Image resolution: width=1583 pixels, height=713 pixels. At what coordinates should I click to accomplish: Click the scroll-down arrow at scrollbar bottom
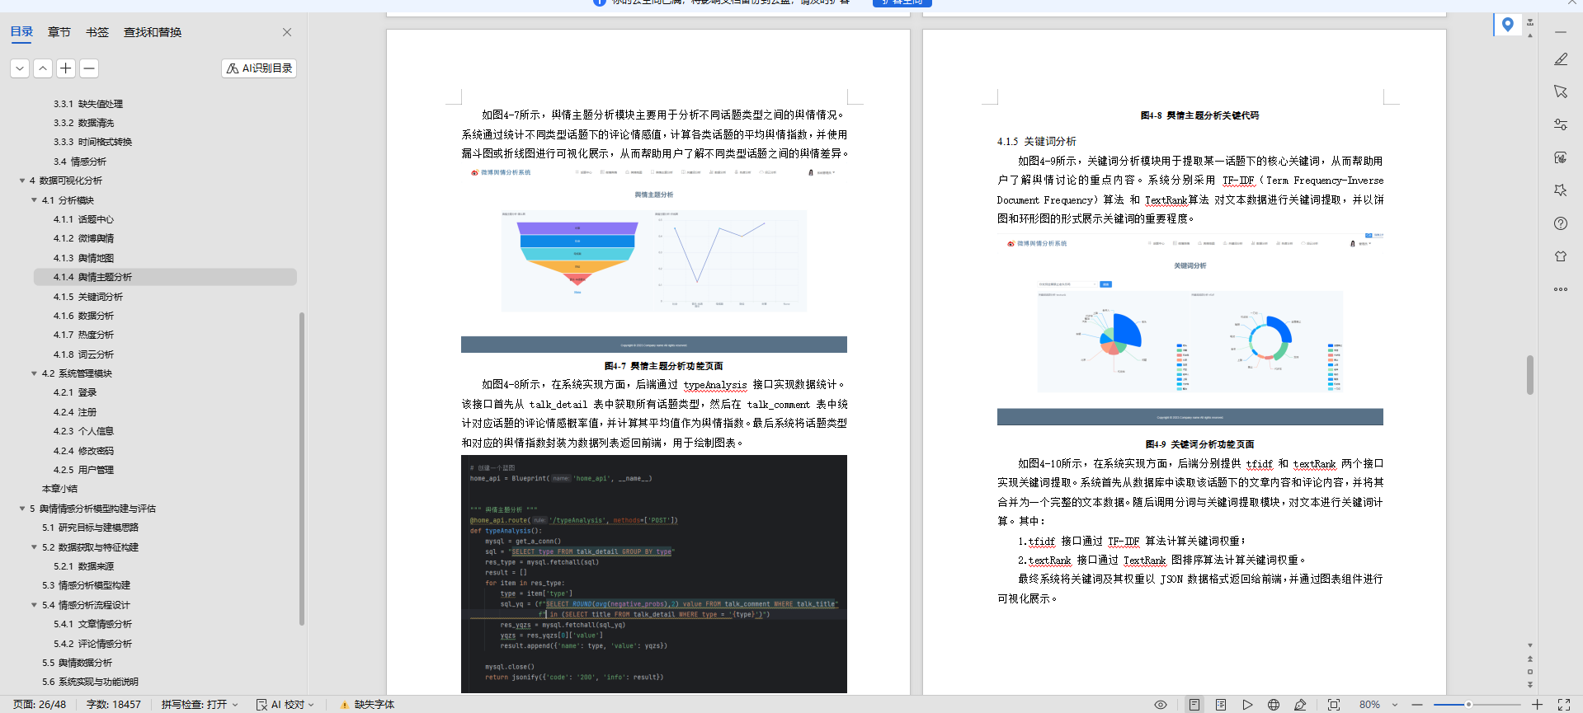click(x=1530, y=645)
